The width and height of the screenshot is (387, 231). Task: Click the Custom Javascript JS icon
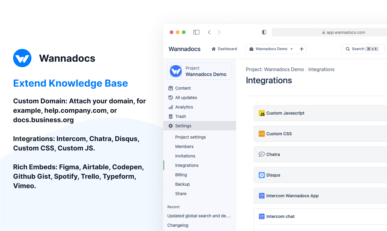tap(262, 113)
